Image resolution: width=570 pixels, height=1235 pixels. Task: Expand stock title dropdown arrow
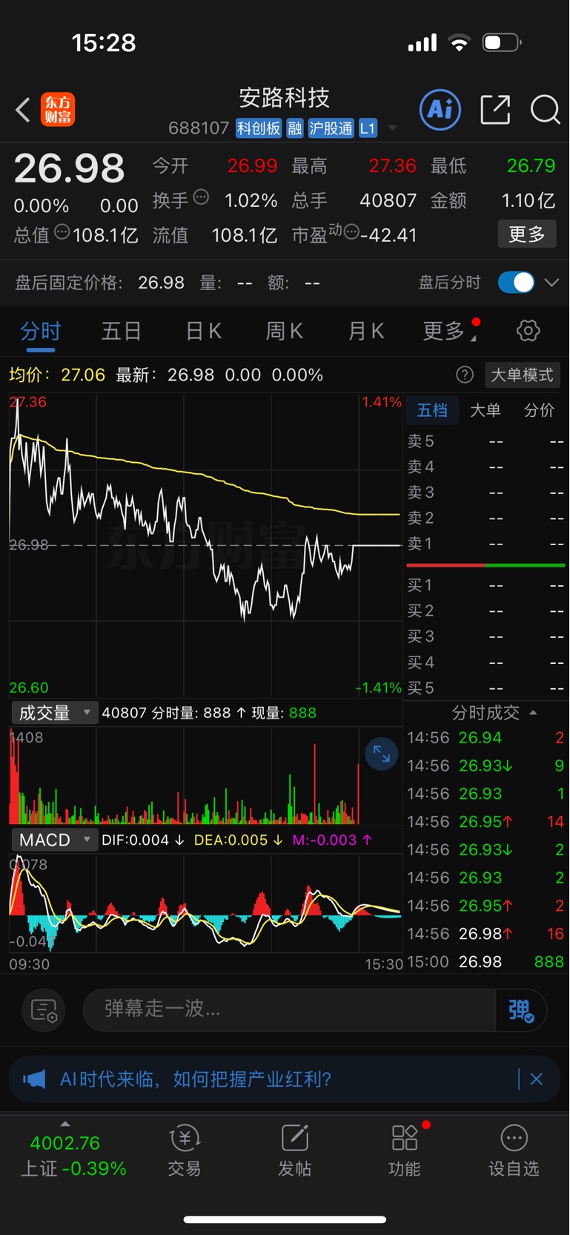tap(392, 128)
